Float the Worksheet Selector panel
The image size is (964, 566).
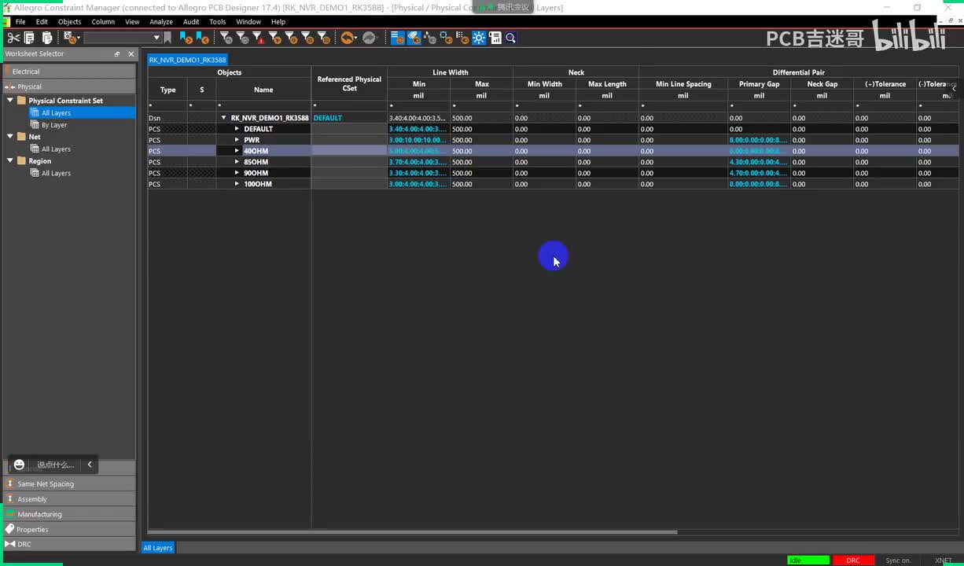tap(117, 54)
